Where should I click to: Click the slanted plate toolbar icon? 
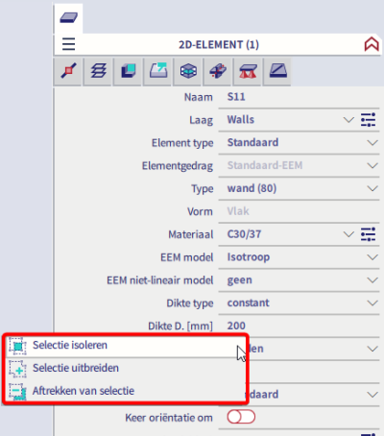click(x=277, y=71)
